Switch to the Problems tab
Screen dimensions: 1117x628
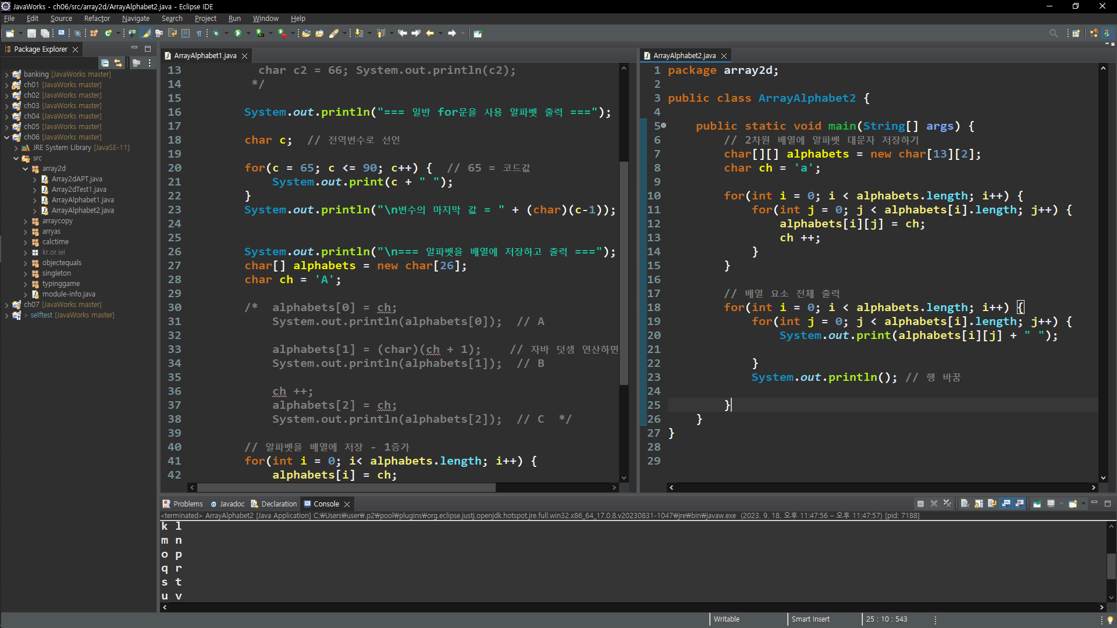point(187,504)
